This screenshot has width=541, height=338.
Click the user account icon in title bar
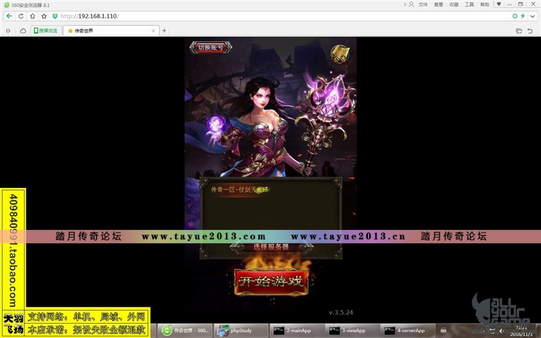[x=410, y=5]
